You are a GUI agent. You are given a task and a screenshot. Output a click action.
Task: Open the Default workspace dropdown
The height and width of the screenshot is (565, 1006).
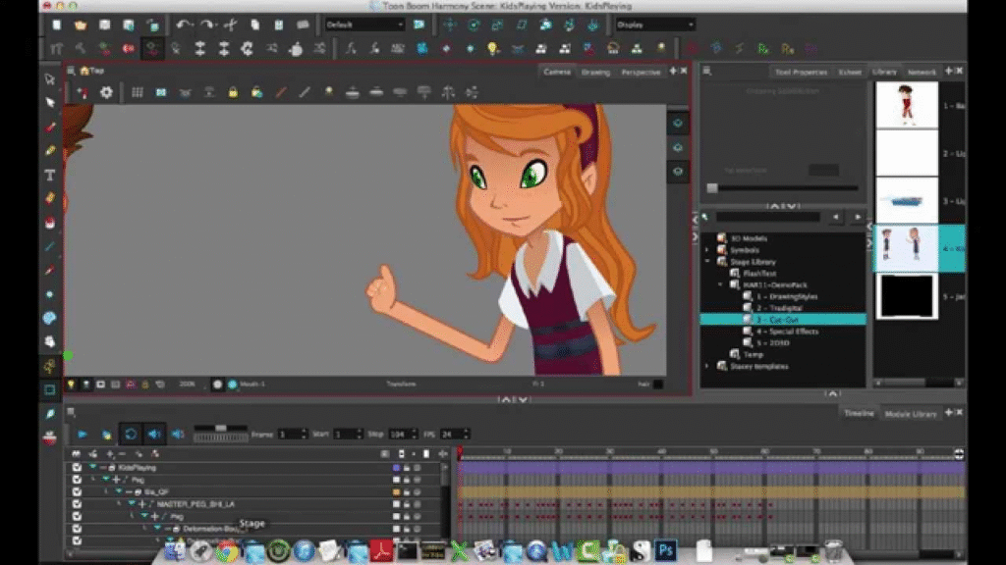click(x=364, y=25)
